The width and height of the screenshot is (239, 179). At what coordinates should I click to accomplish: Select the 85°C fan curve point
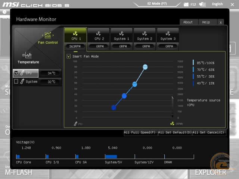pos(145,67)
